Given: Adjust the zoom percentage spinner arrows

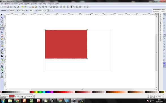Looking at the screenshot, I should (x=163, y=97).
